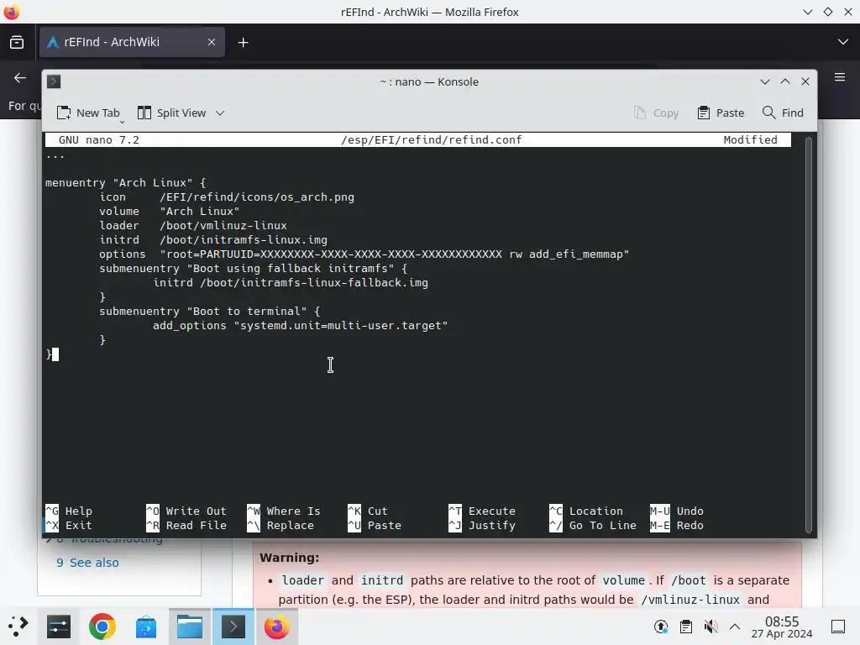Click the nano 'Modified' status in title bar
The image size is (860, 645).
click(x=750, y=140)
